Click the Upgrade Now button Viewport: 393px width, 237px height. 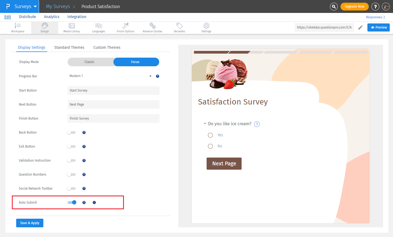[354, 6]
